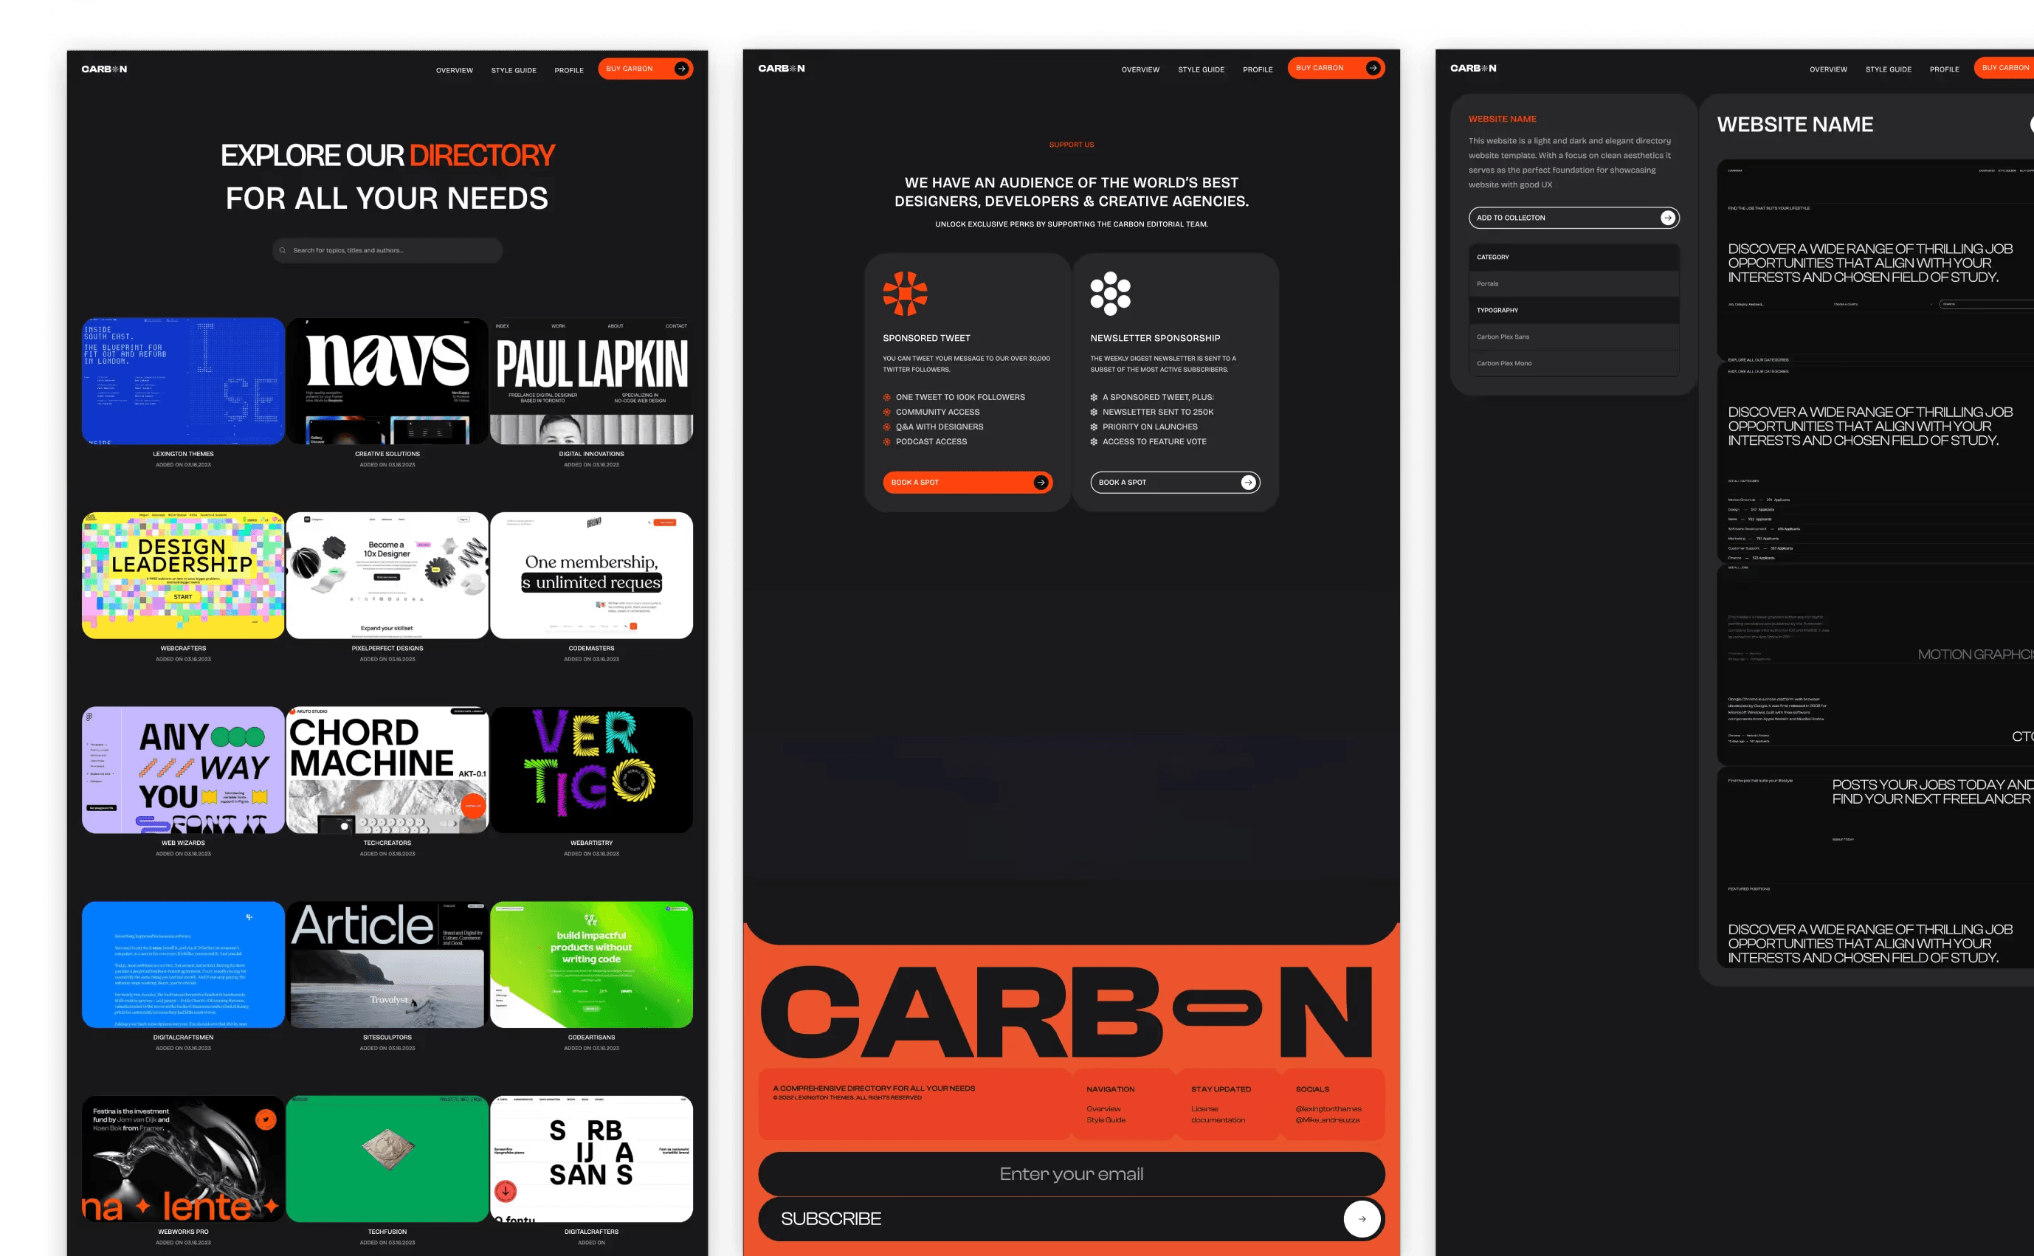
Task: Click the white circle icon beside the Website Name heading
Action: [2029, 125]
